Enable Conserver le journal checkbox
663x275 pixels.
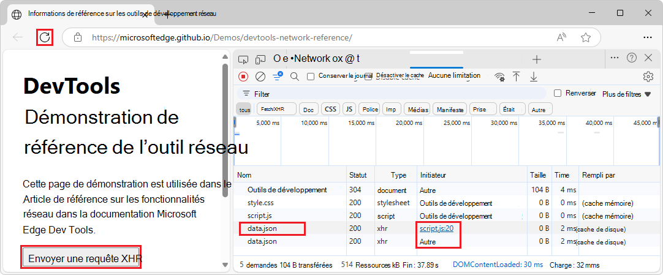tap(311, 77)
